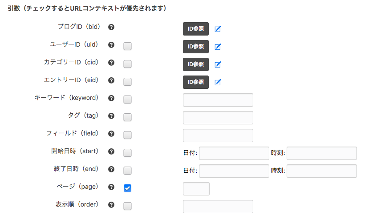381x223 pixels.
Task: Show help for 終了日時 (end)
Action: pos(112,169)
